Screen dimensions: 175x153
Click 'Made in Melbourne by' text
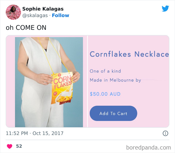click(115, 80)
